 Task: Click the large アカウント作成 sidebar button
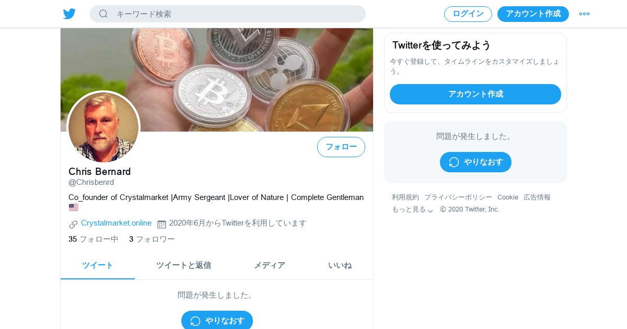pyautogui.click(x=475, y=94)
